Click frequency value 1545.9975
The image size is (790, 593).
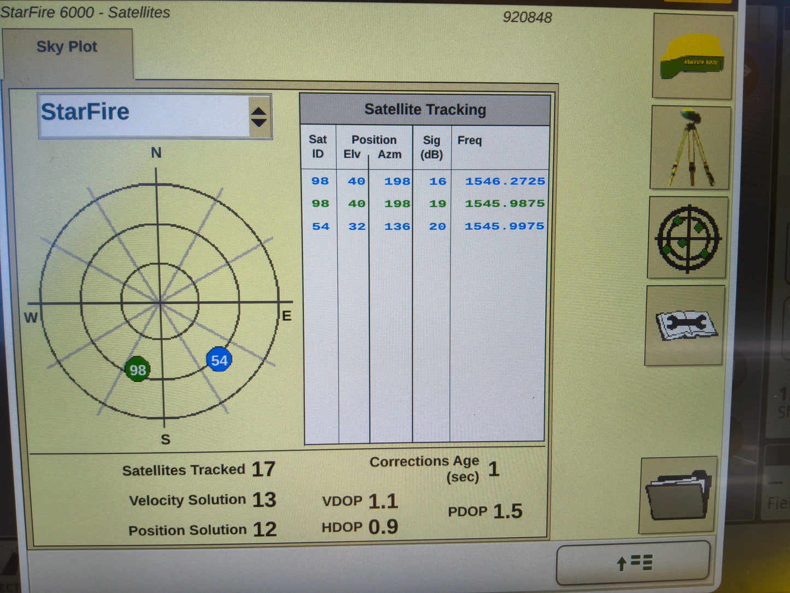coord(504,226)
